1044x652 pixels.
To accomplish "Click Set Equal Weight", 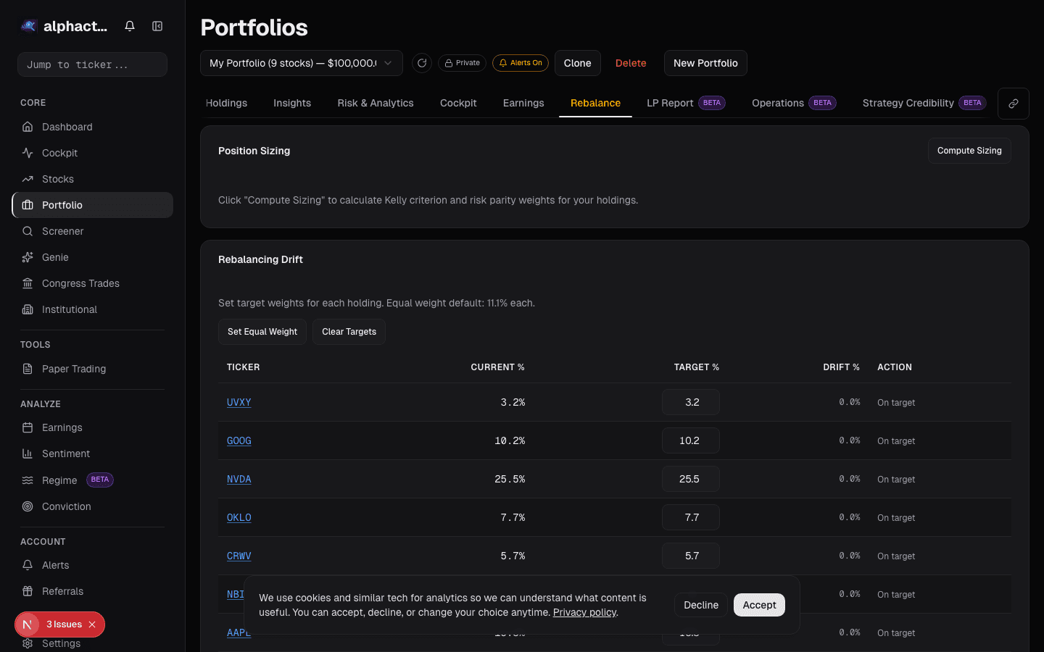I will [x=262, y=332].
